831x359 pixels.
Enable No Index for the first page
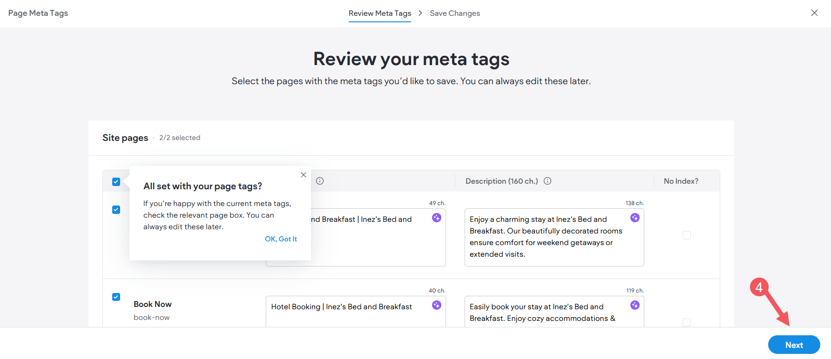[x=686, y=235]
